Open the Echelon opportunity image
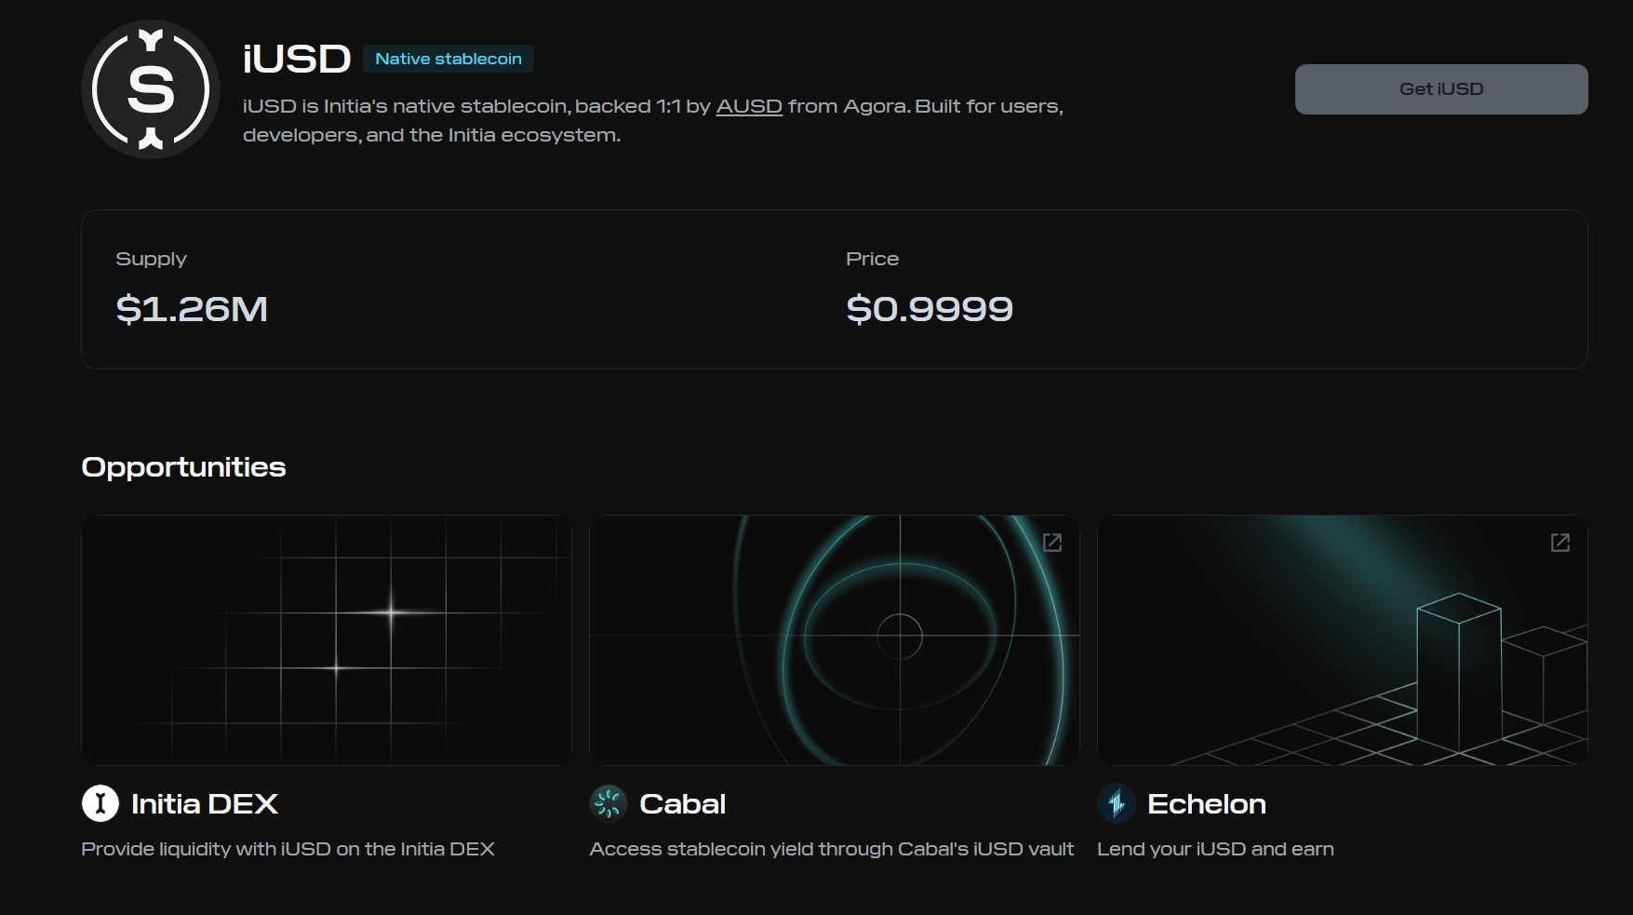 pyautogui.click(x=1342, y=640)
